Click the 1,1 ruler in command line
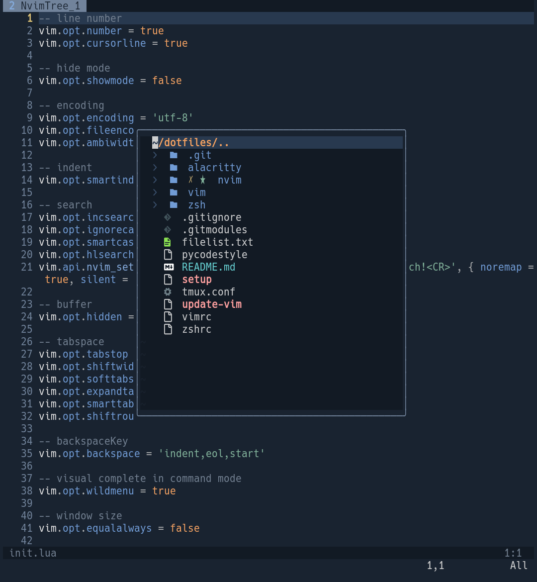The height and width of the screenshot is (582, 537). [435, 566]
